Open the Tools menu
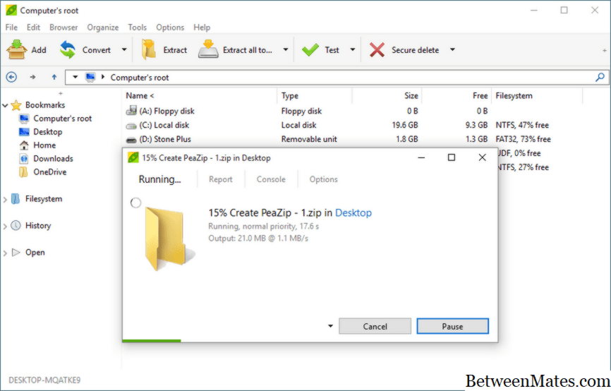 pos(137,28)
